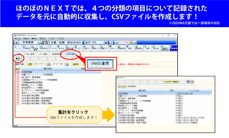
Task: Open the 請求 module icon
Action: click(x=130, y=48)
